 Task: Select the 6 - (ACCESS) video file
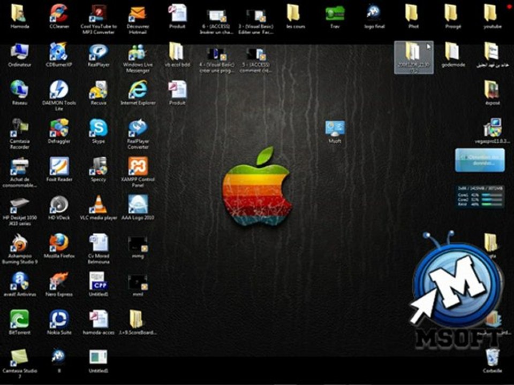[x=216, y=21]
